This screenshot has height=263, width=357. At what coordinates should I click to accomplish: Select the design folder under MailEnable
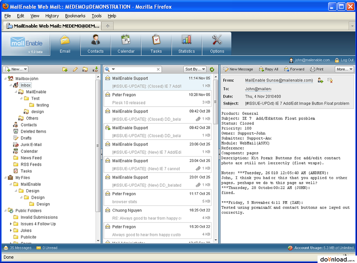[x=37, y=111]
